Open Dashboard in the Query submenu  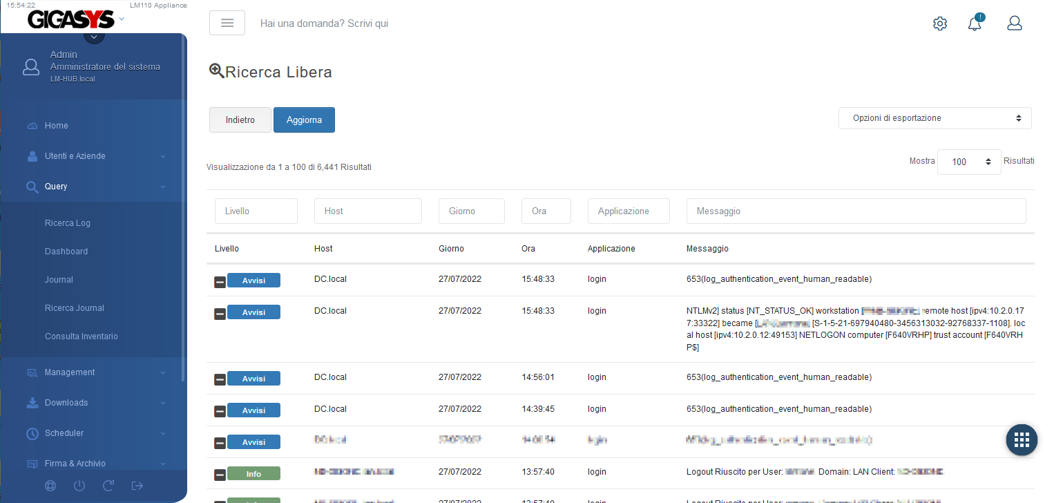tap(66, 251)
